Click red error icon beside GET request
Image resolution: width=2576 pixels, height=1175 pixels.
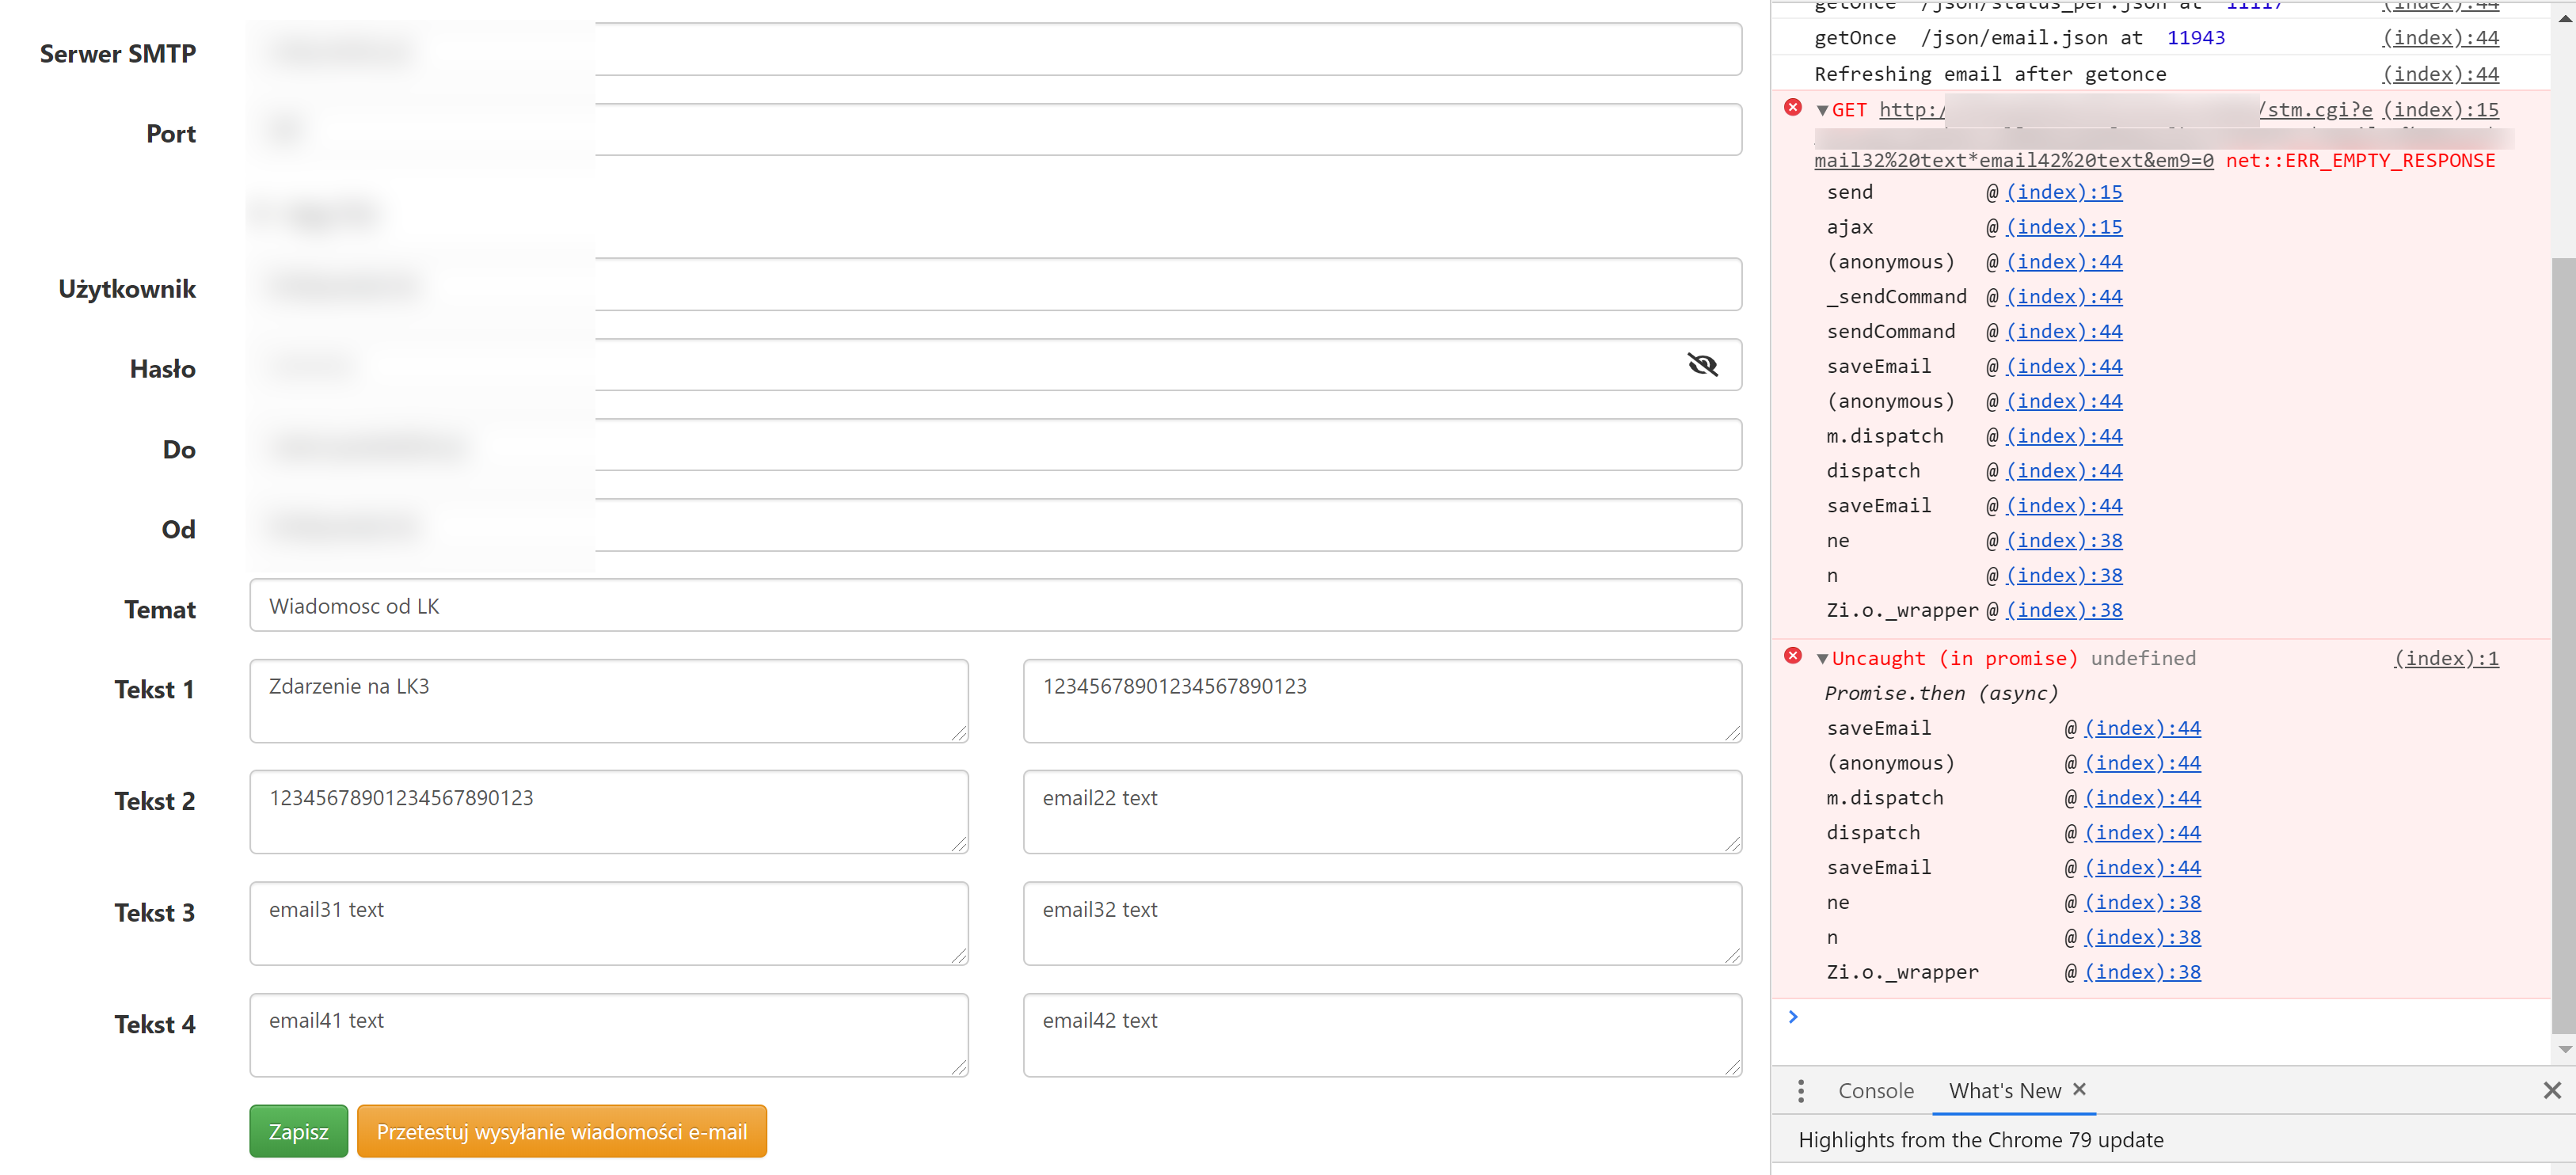click(x=1793, y=108)
